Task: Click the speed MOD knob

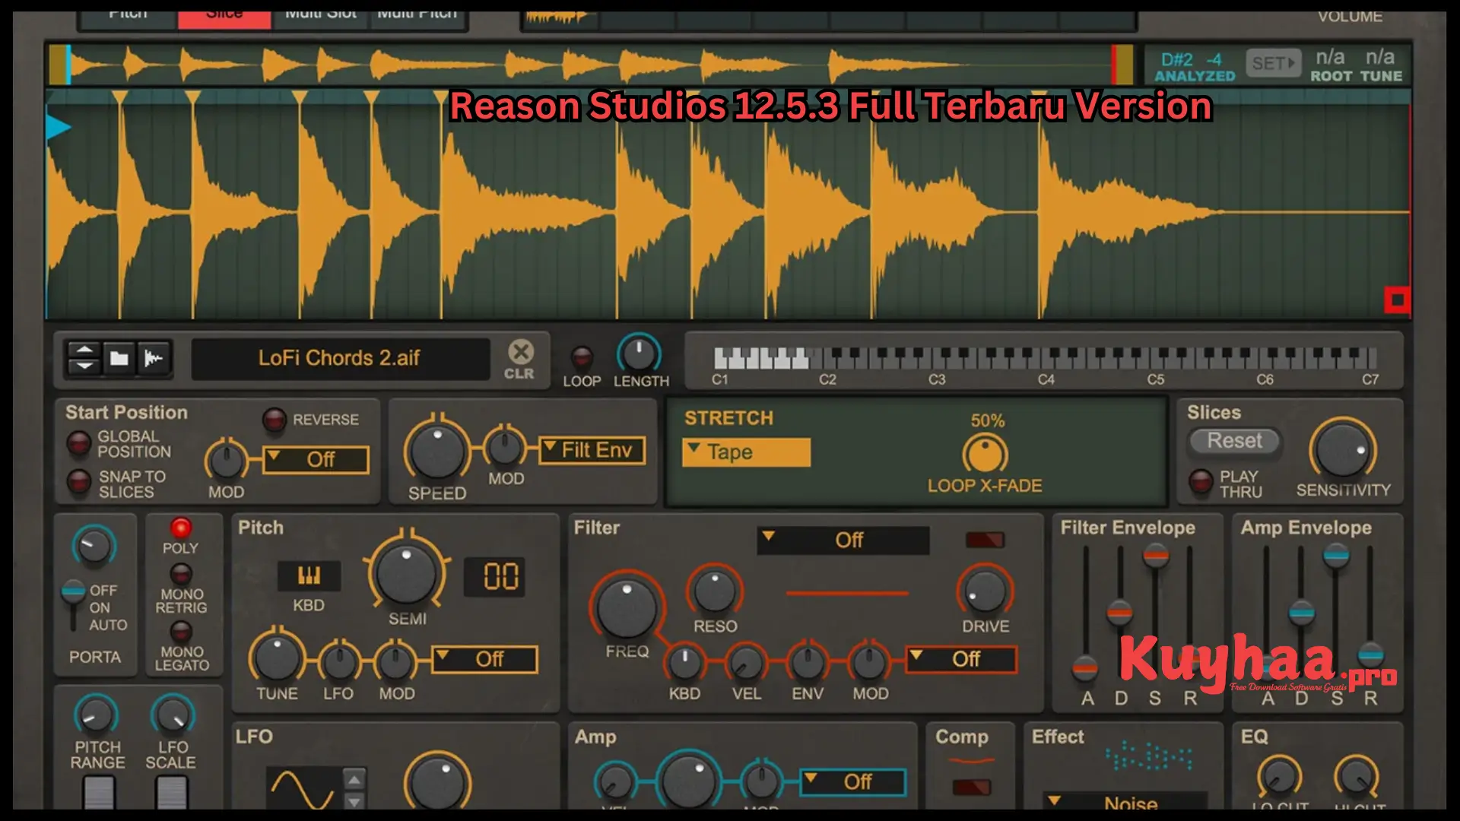Action: [x=505, y=449]
